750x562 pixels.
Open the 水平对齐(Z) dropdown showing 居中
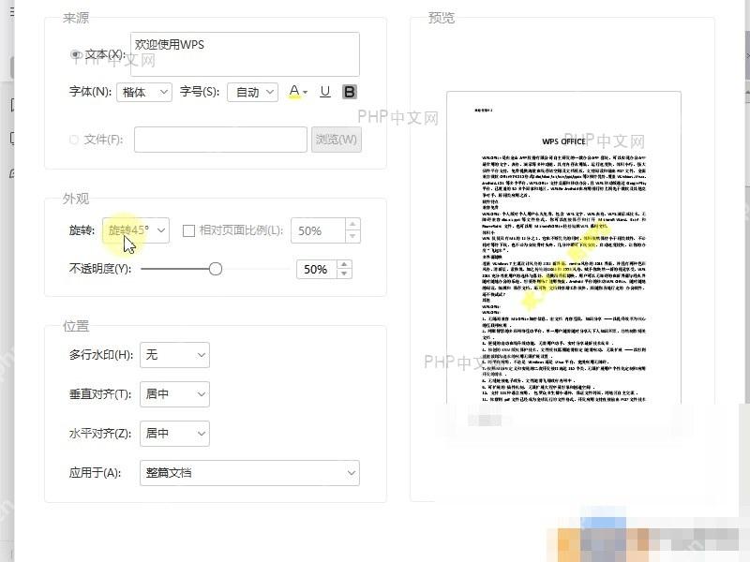(x=174, y=434)
